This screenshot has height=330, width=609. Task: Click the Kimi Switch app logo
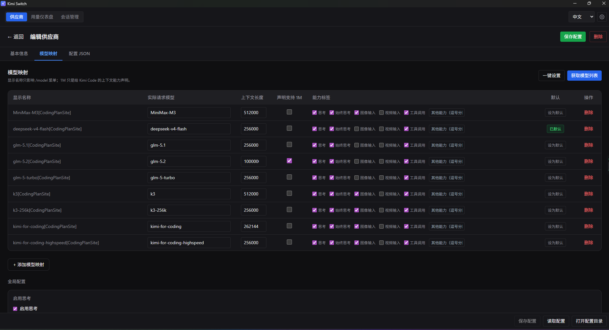pos(3,4)
